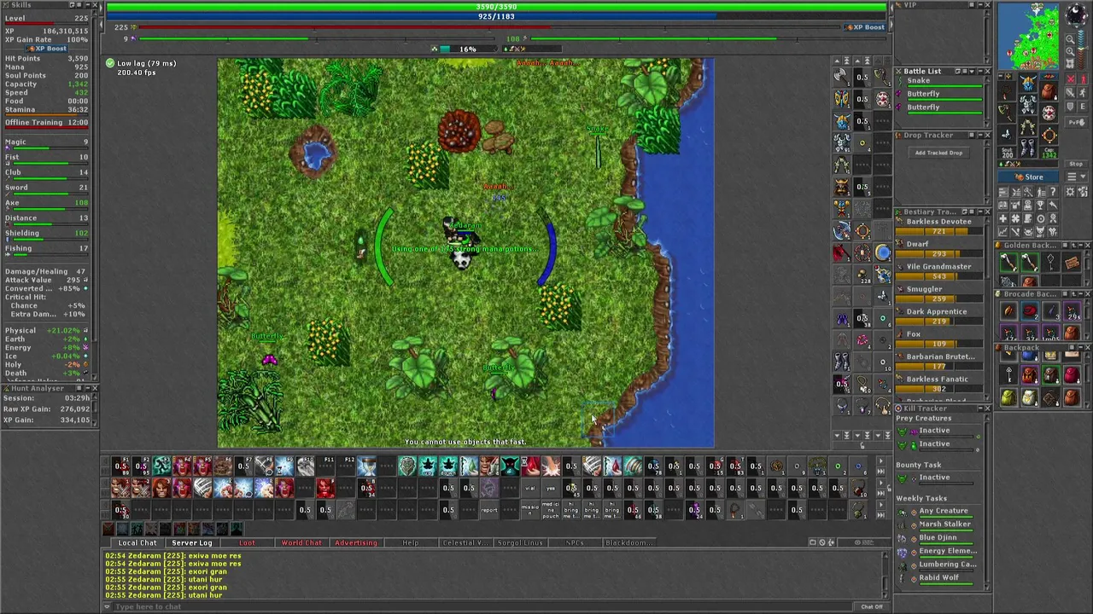
Task: Click the blue orb item in side action bar
Action: (883, 252)
